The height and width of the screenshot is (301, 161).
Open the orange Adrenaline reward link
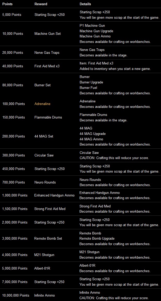tap(42, 104)
